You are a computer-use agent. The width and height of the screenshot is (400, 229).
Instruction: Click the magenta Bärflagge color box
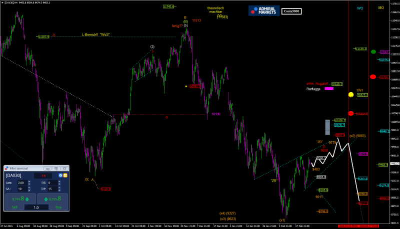point(328,88)
